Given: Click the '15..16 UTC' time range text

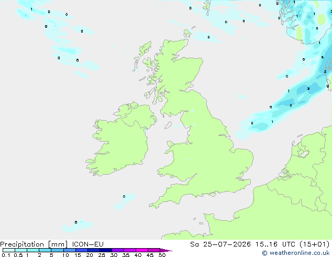Looking at the screenshot, I should tap(275, 244).
